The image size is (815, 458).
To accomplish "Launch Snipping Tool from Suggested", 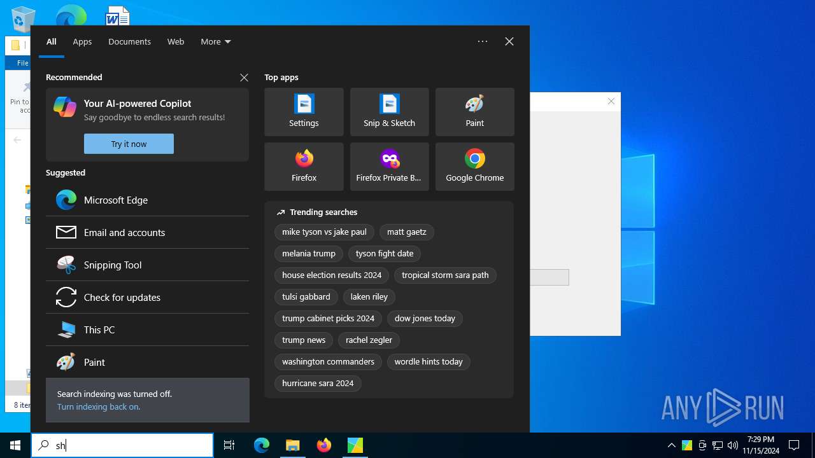I will click(147, 265).
